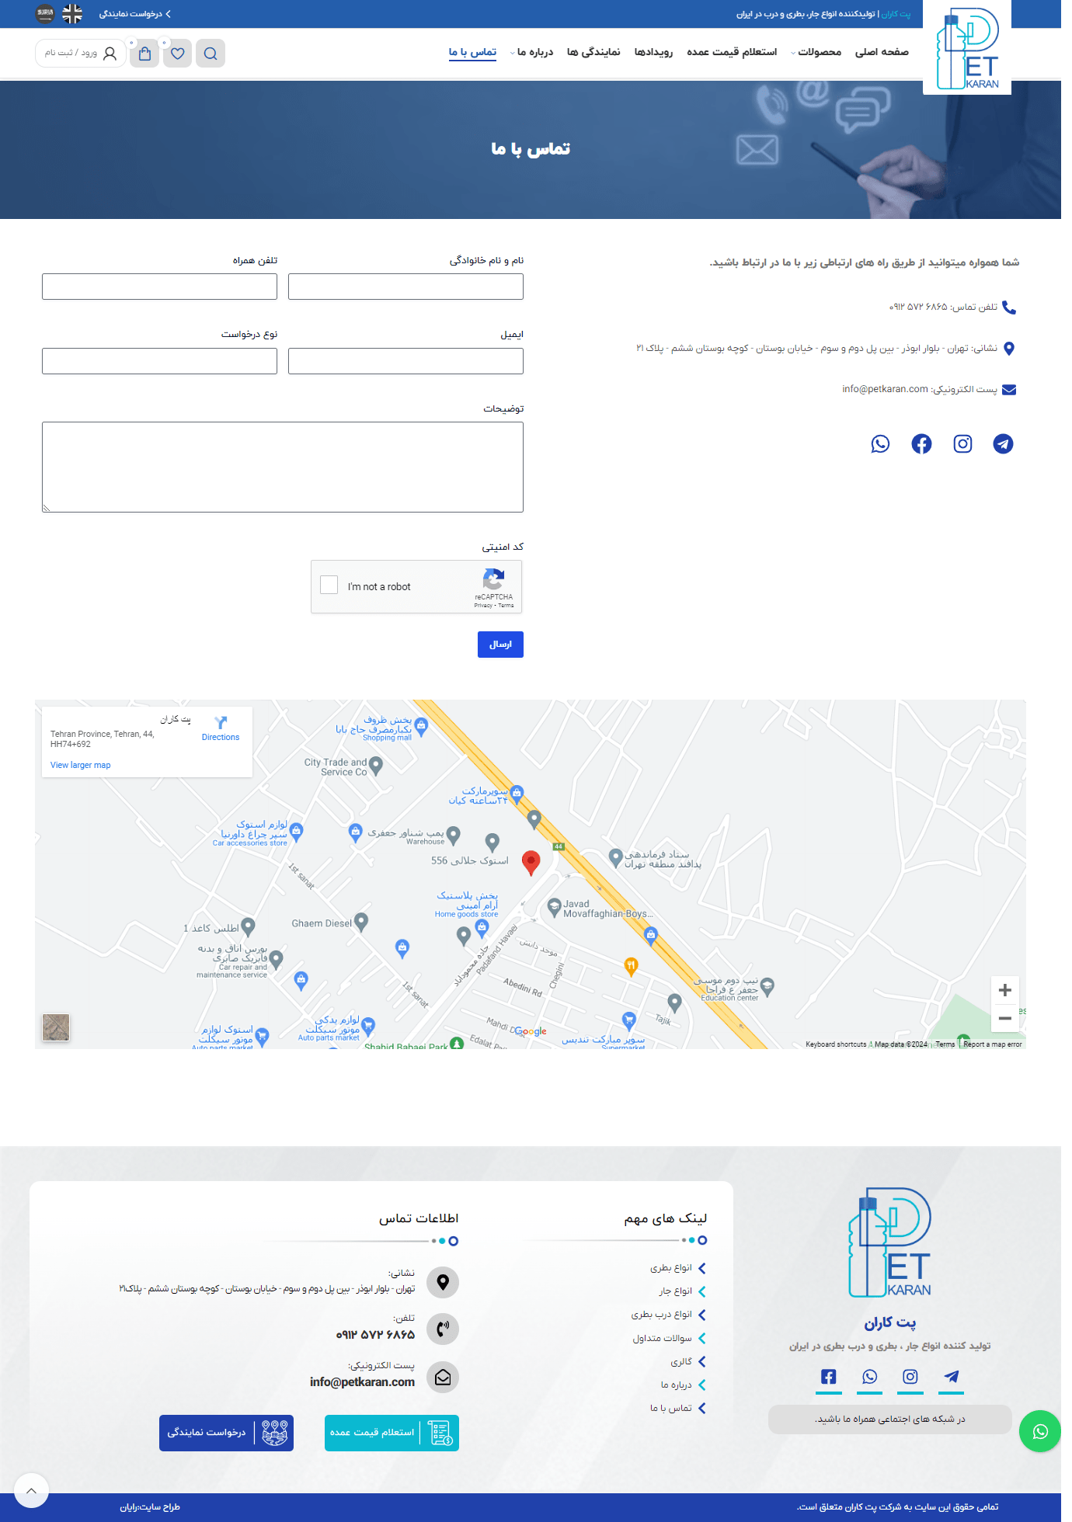Open the Telegram icon in contact section
The width and height of the screenshot is (1072, 1522).
(x=1003, y=444)
